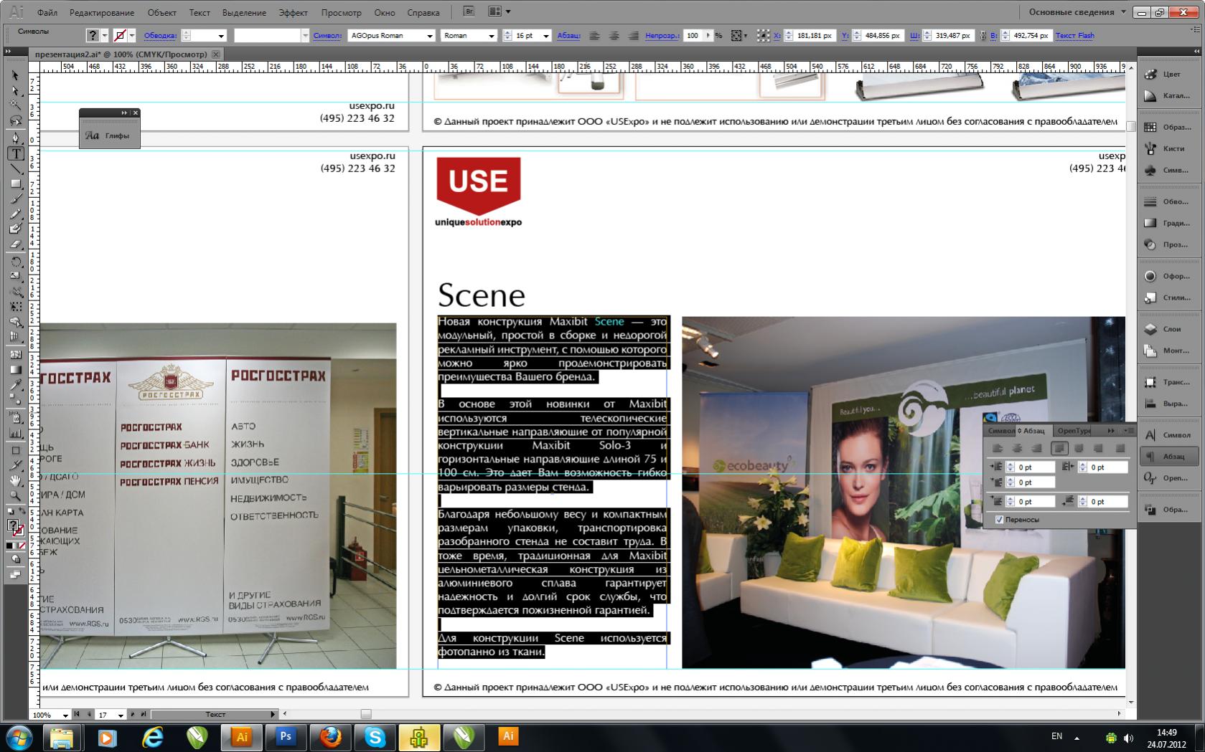Open the arrange documents dropdown

click(x=499, y=11)
